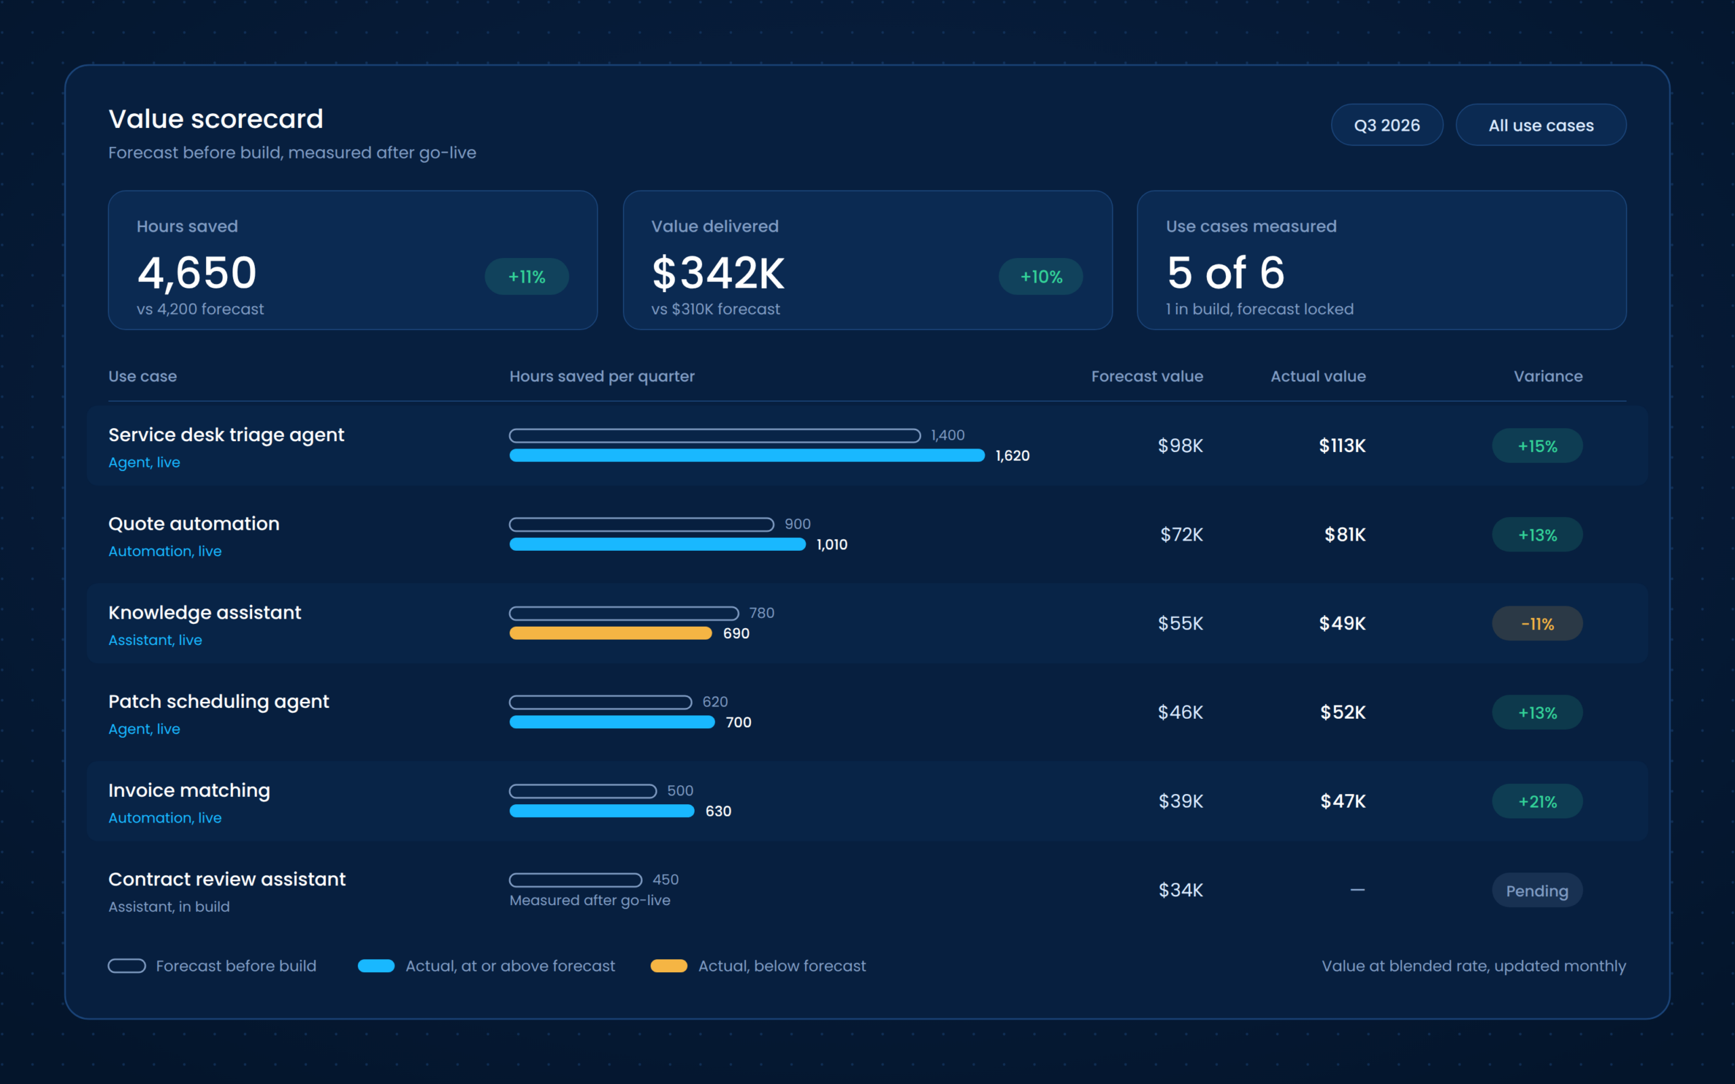The image size is (1735, 1084).
Task: Click the Use case column header
Action: point(143,377)
